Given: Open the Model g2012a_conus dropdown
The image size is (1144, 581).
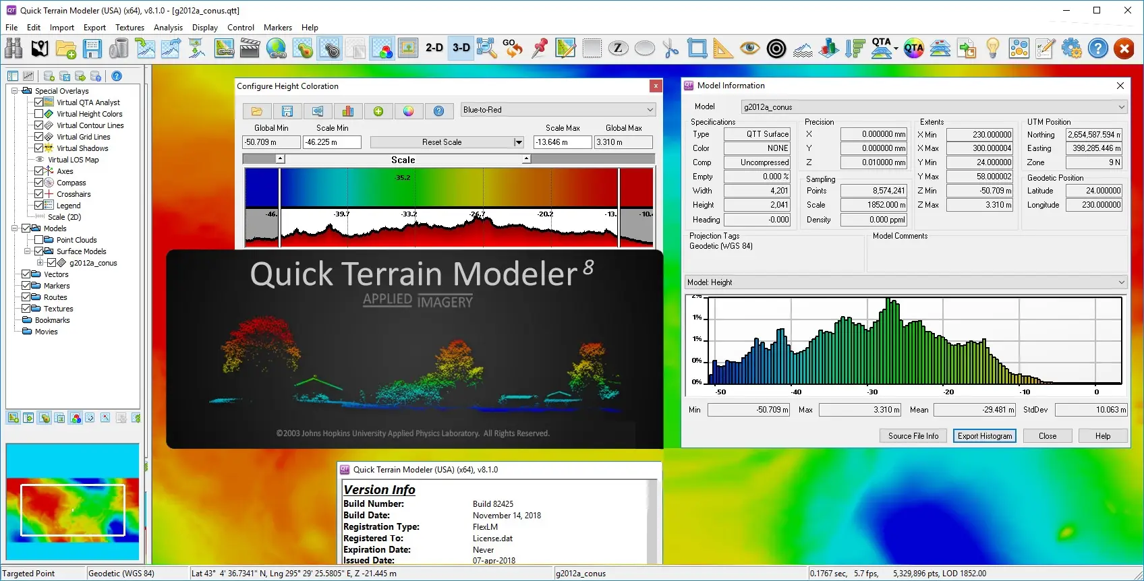Looking at the screenshot, I should 934,107.
